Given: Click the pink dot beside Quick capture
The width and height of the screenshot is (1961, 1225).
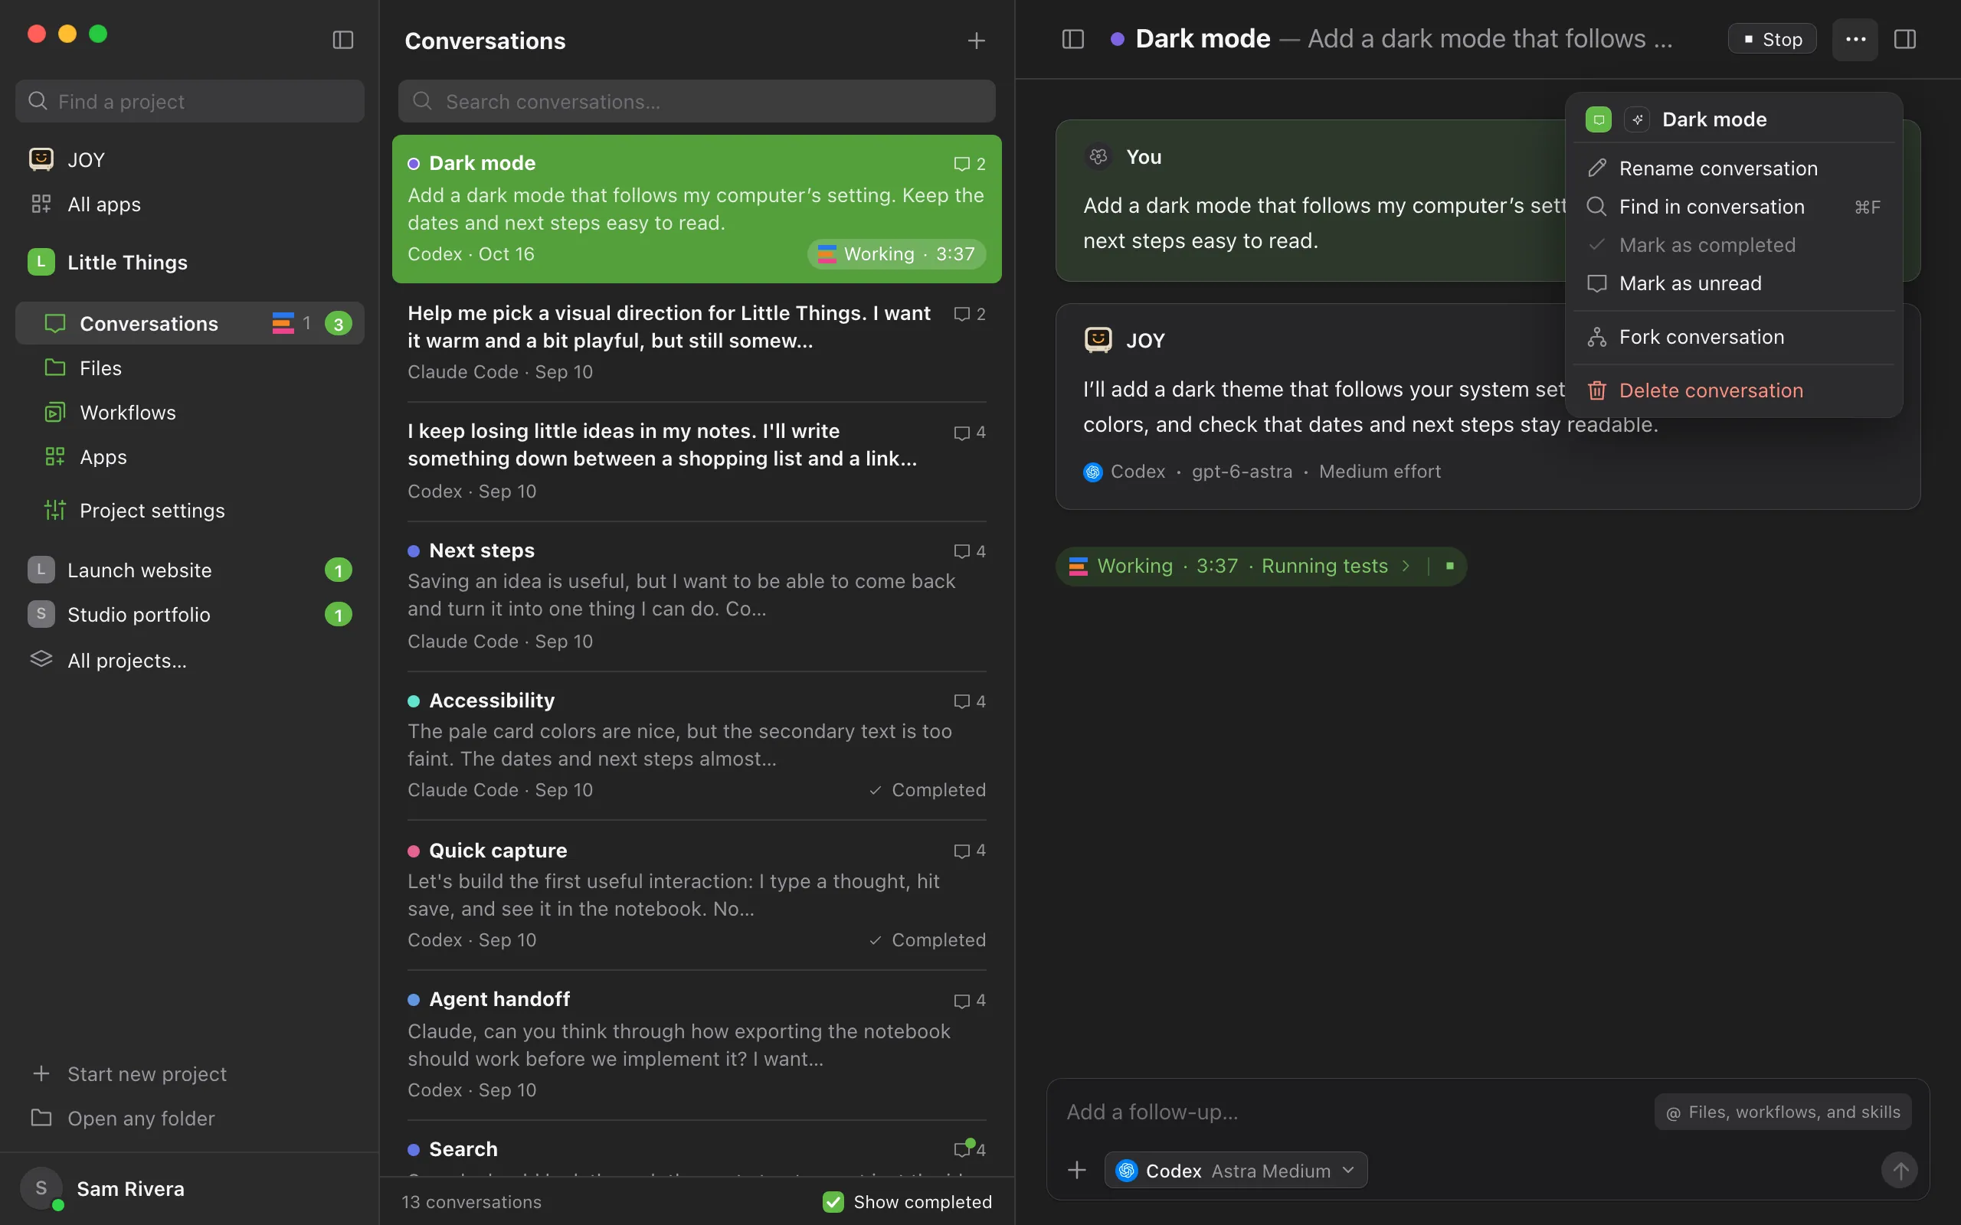Looking at the screenshot, I should click(x=414, y=851).
